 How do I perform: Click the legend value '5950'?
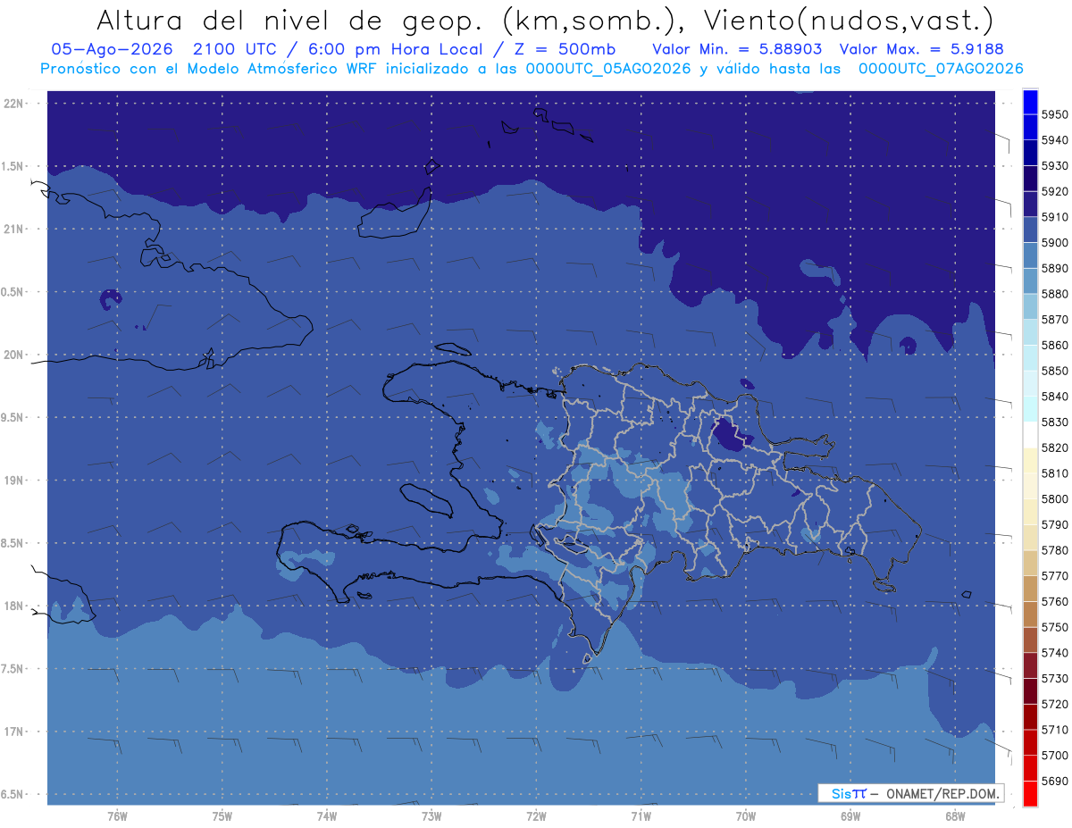[x=1055, y=114]
